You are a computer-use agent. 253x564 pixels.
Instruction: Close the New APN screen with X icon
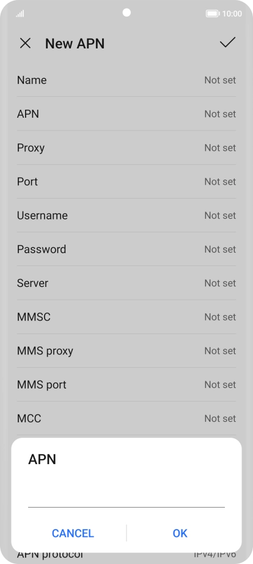click(25, 44)
